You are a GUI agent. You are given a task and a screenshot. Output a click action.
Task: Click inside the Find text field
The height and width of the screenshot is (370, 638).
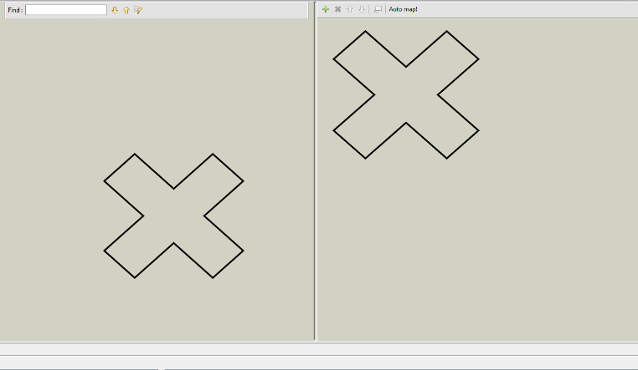click(66, 10)
